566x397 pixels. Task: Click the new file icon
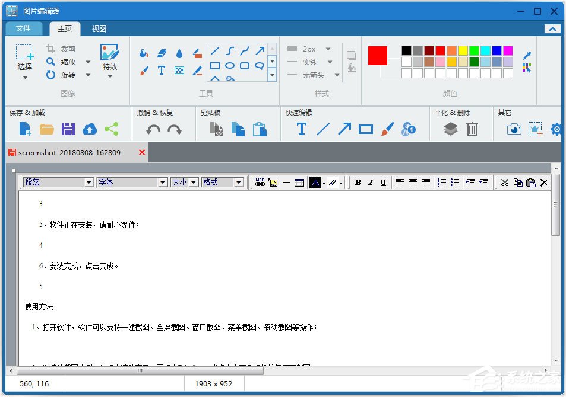pyautogui.click(x=25, y=129)
